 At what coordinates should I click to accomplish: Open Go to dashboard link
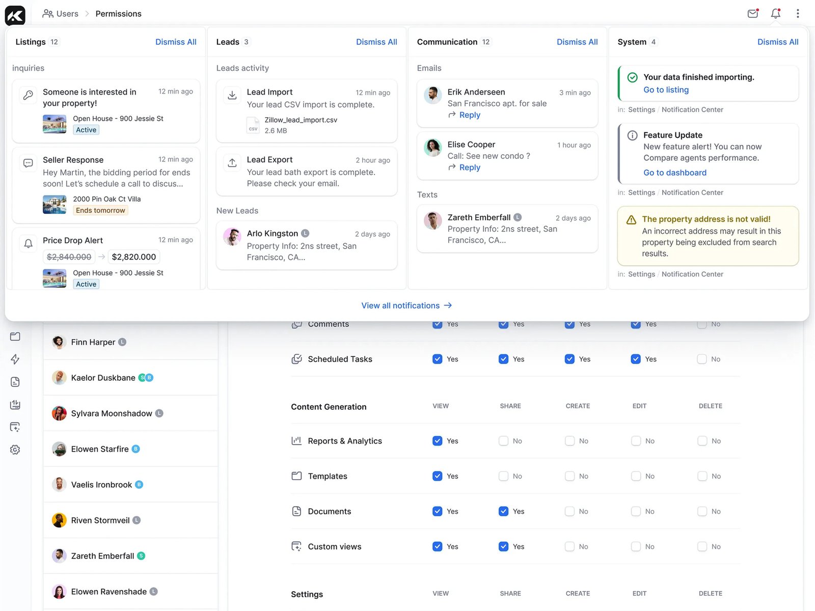click(x=674, y=173)
